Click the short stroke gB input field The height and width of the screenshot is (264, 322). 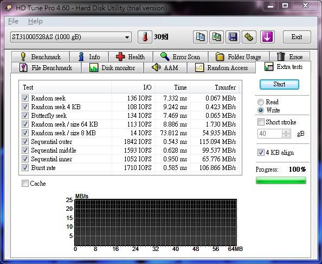(x=270, y=134)
